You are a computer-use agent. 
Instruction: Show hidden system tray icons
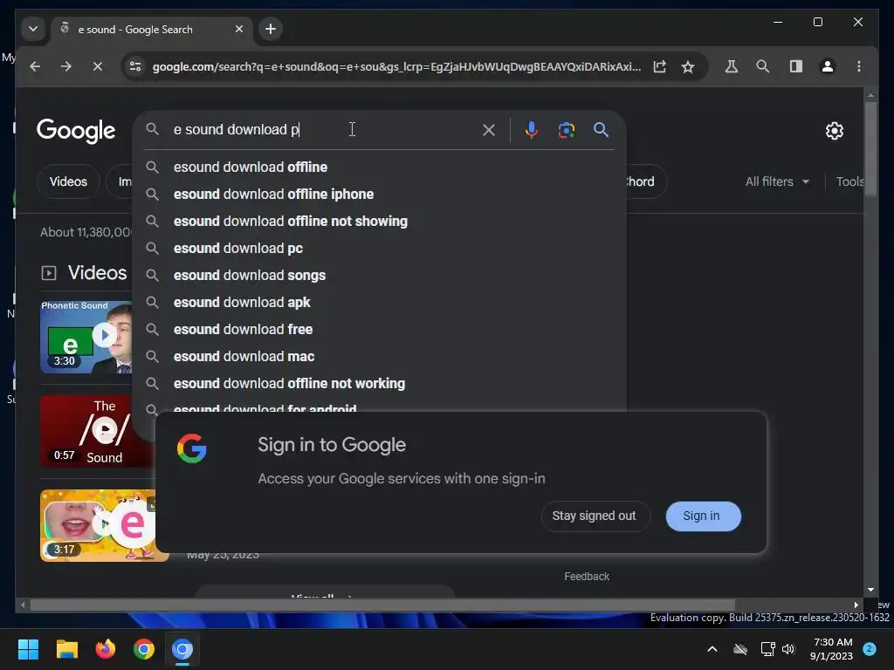point(712,649)
